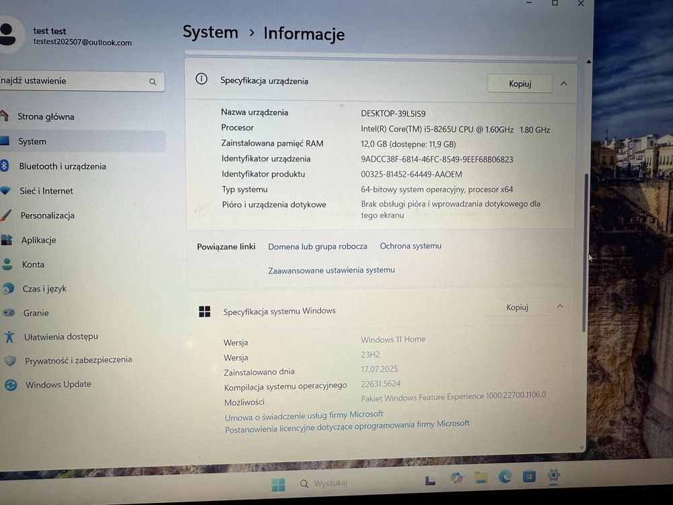
Task: Click the Ułatwienia dostępu accessibility icon
Action: pyautogui.click(x=9, y=337)
